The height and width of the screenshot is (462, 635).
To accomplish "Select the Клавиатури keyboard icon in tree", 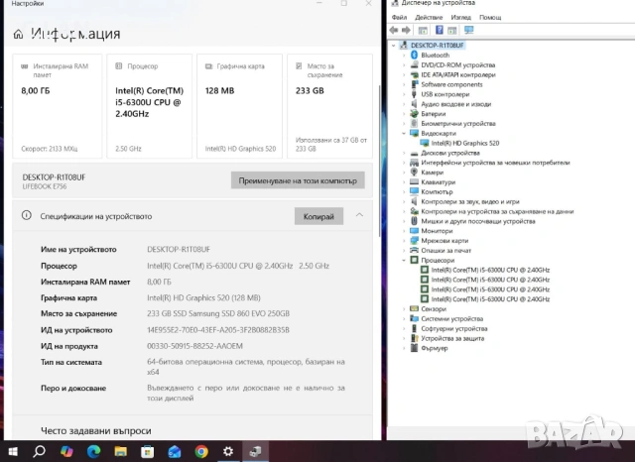I will [415, 182].
